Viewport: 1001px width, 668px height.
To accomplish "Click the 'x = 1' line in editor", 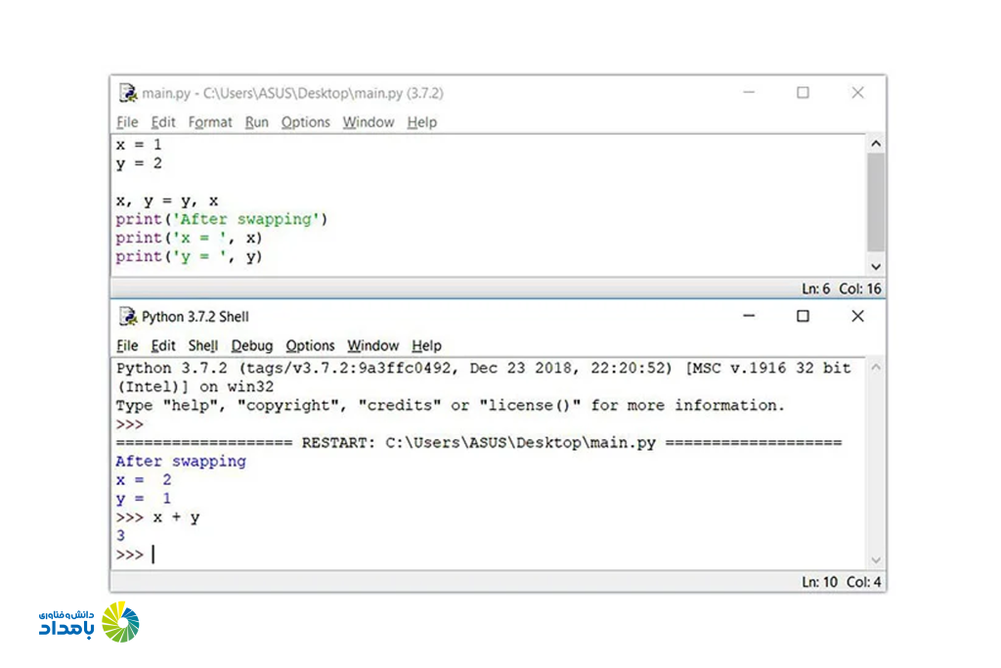I will pyautogui.click(x=139, y=145).
